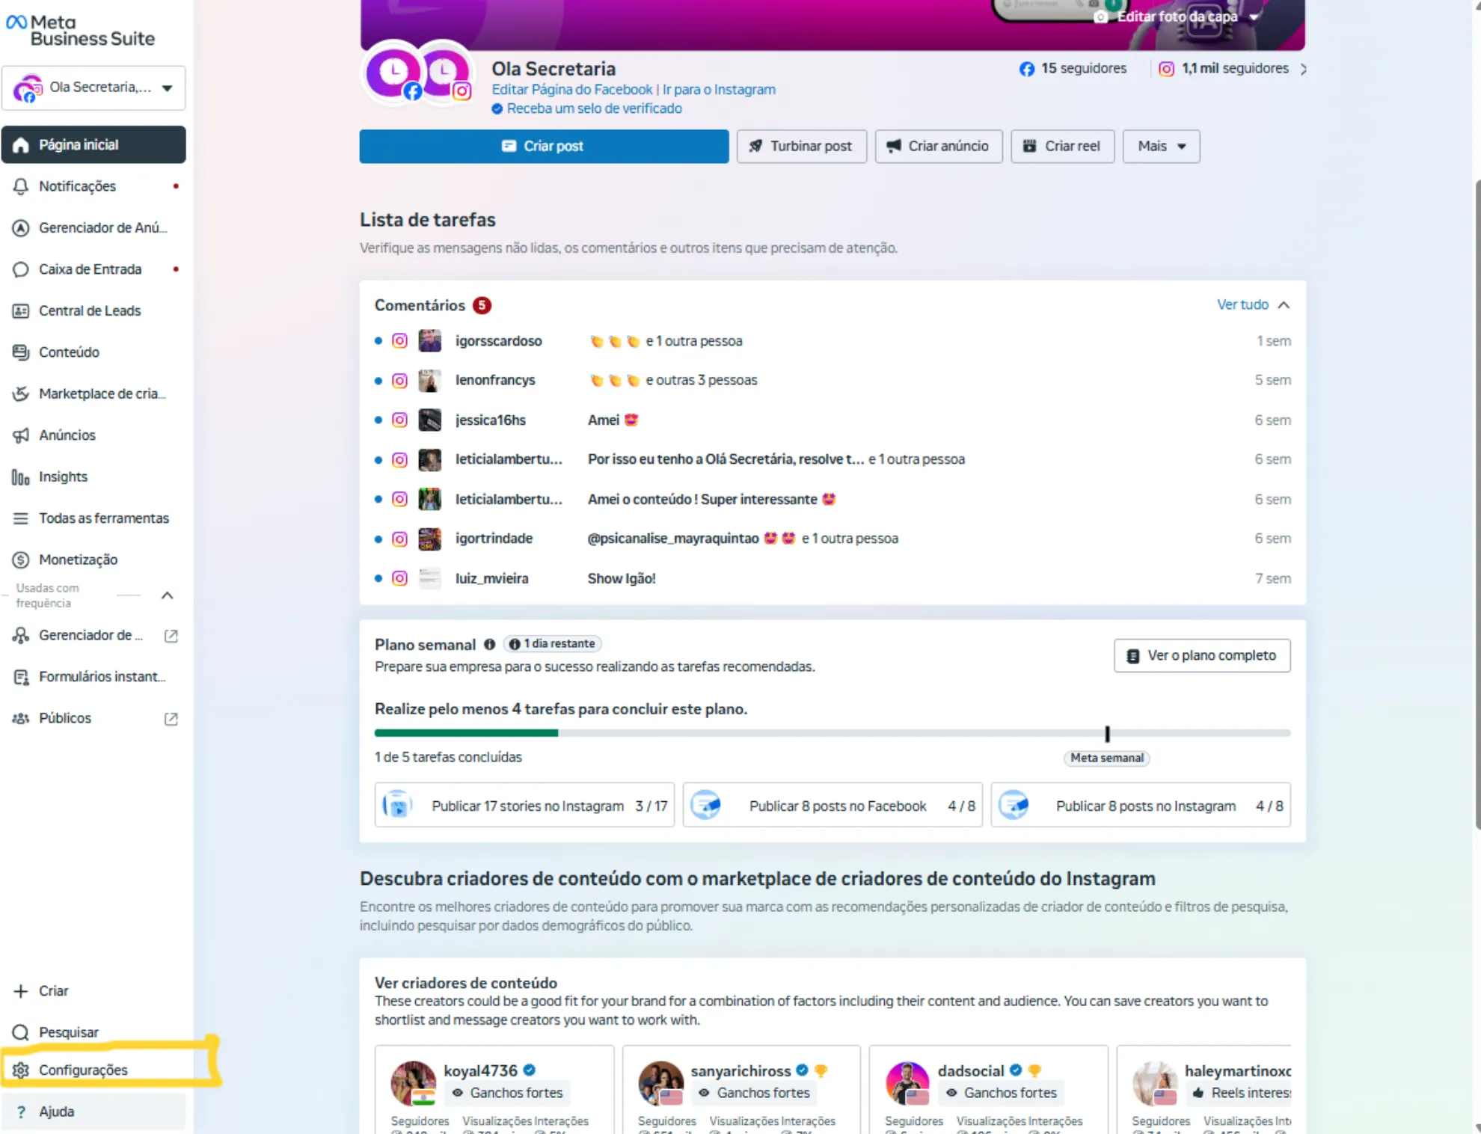Click the Conteúdo icon in sidebar
1481x1134 pixels.
pos(21,352)
